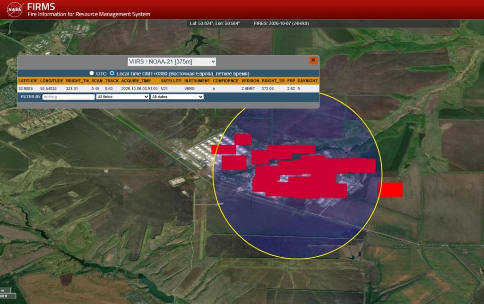Screen dimensions: 484x304
Task: Click the isolated red fire pixel outside the yellow circle
Action: [x=390, y=190]
